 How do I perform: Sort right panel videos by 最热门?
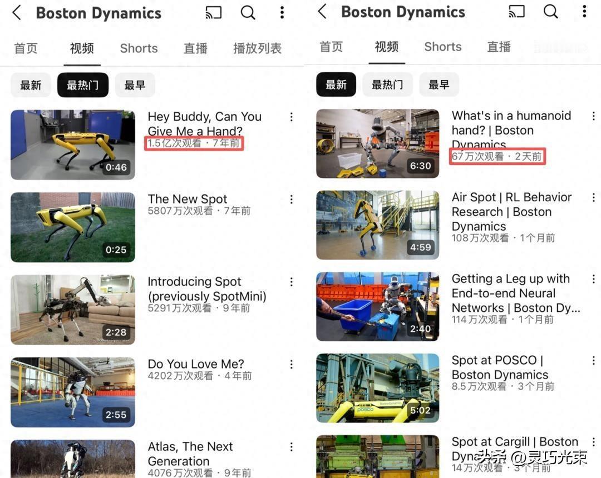click(387, 84)
